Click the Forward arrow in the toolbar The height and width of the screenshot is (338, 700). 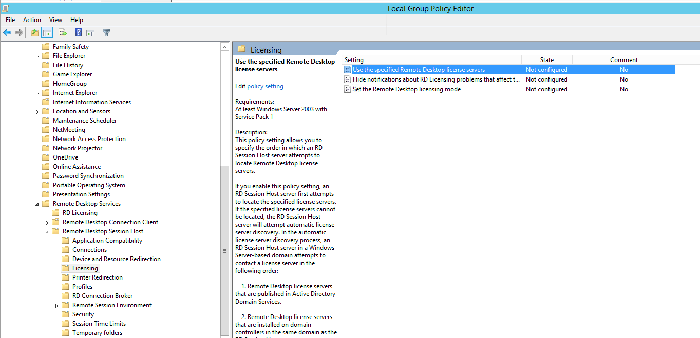pyautogui.click(x=19, y=33)
